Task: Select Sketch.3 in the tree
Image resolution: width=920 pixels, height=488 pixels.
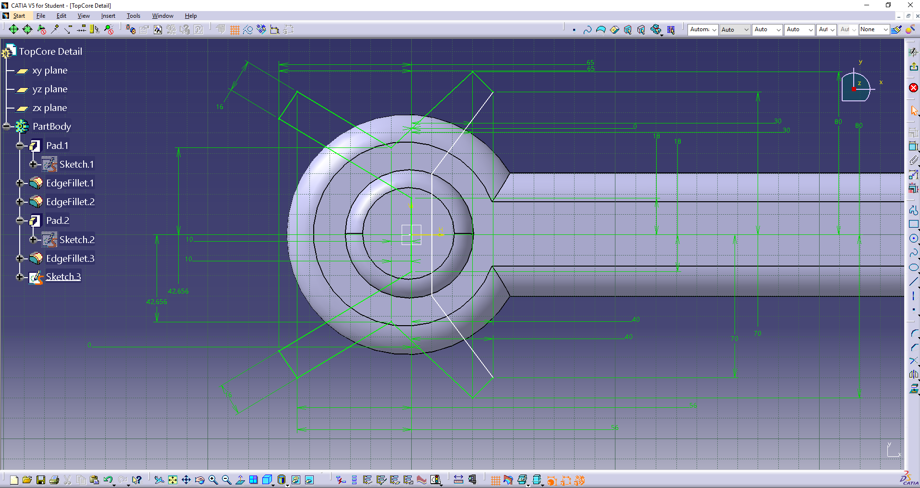Action: 63,277
